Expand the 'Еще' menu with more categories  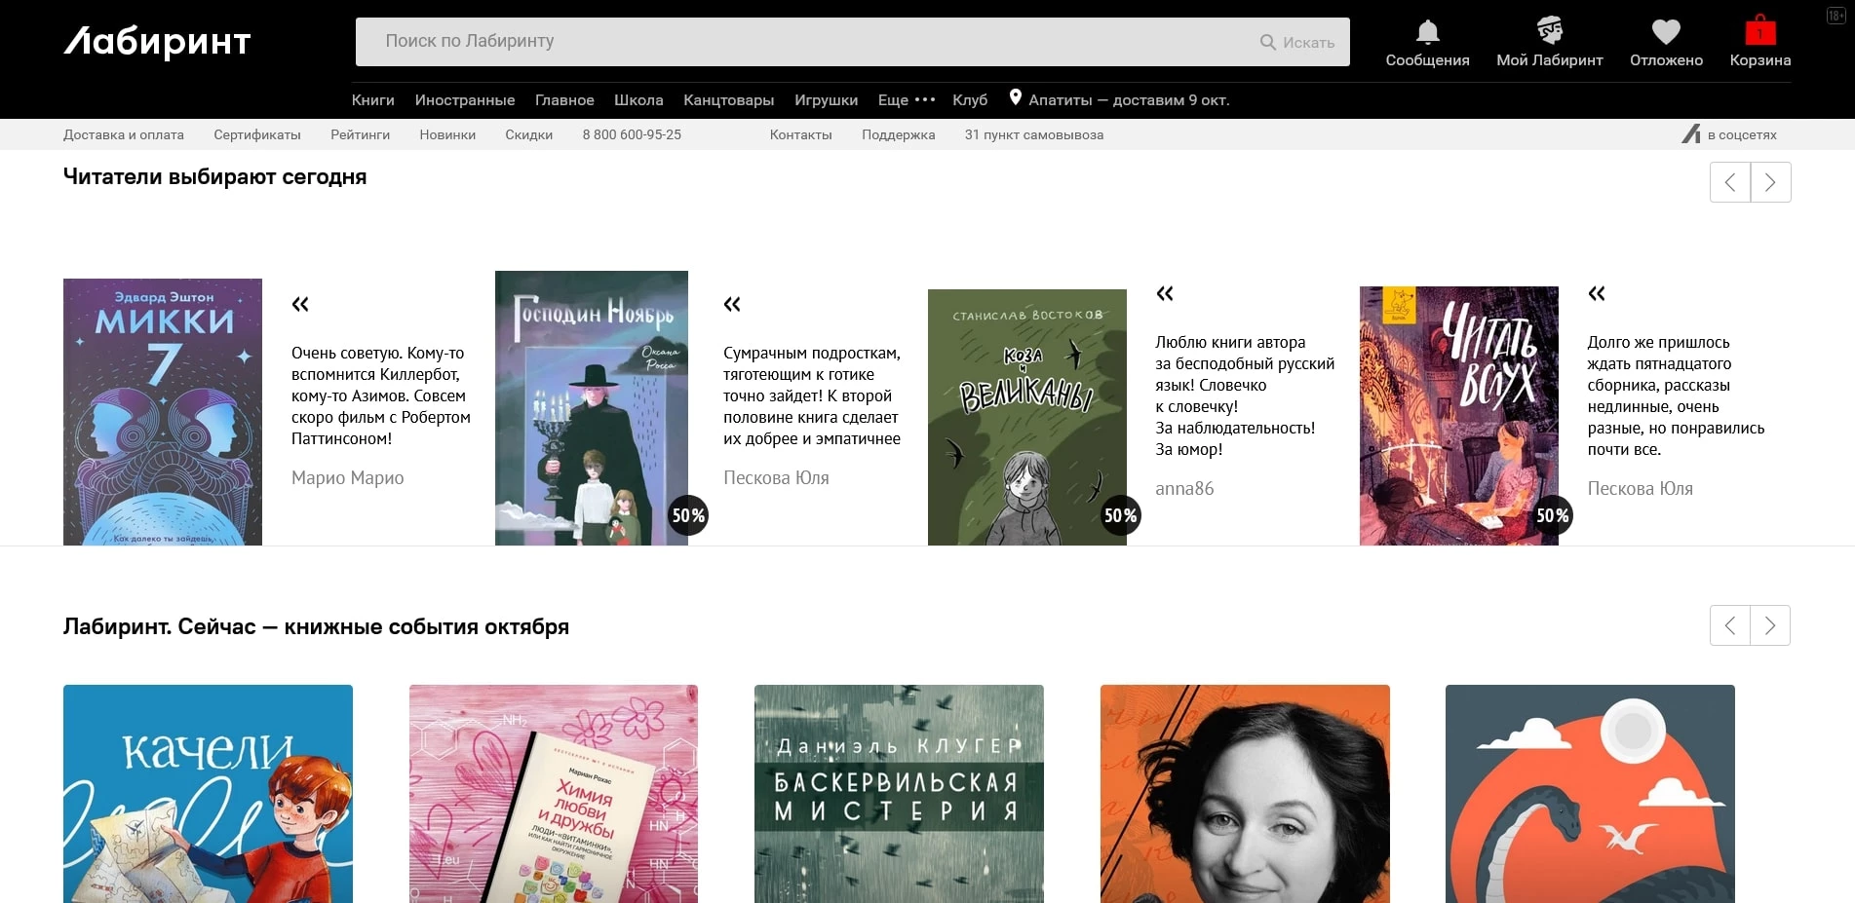pos(907,99)
